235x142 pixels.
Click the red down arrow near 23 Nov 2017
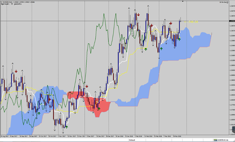click(x=87, y=86)
